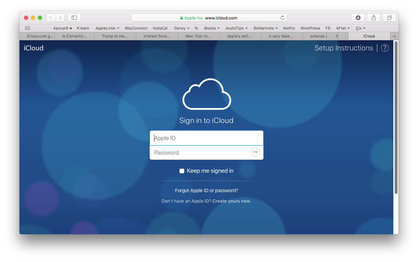Enable Keep me signed in checkbox
418x262 pixels.
point(182,171)
